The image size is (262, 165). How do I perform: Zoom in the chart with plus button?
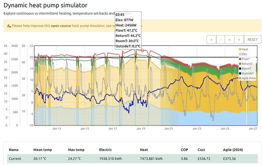(x=211, y=39)
